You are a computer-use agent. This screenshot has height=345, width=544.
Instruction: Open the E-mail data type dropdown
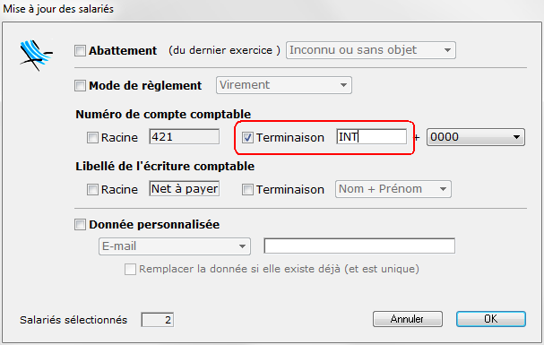[175, 246]
